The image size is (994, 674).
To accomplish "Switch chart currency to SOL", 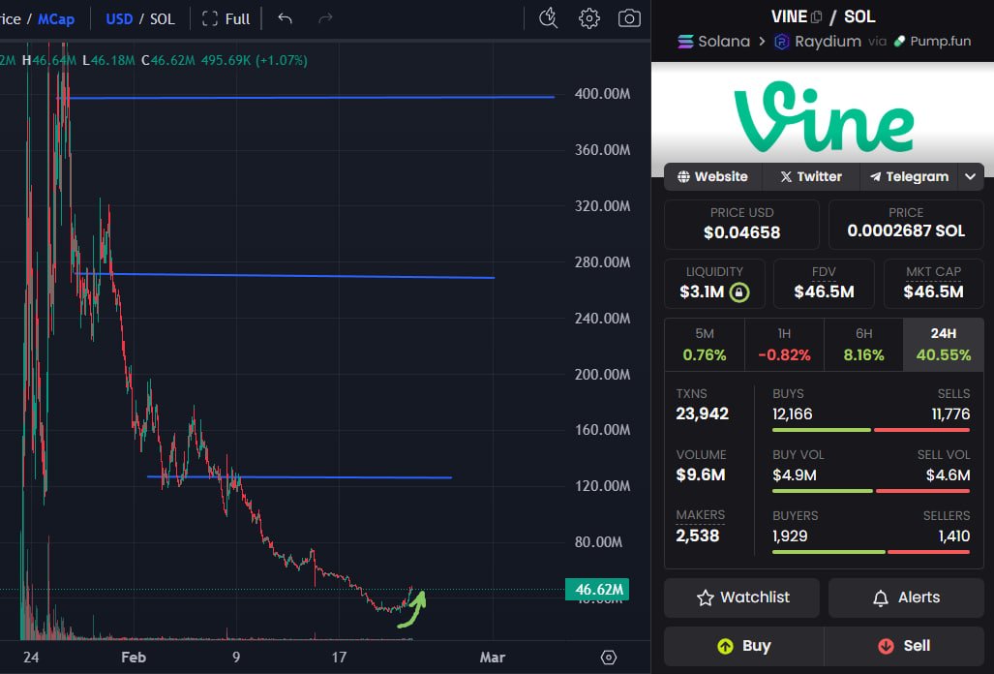I will pos(163,19).
